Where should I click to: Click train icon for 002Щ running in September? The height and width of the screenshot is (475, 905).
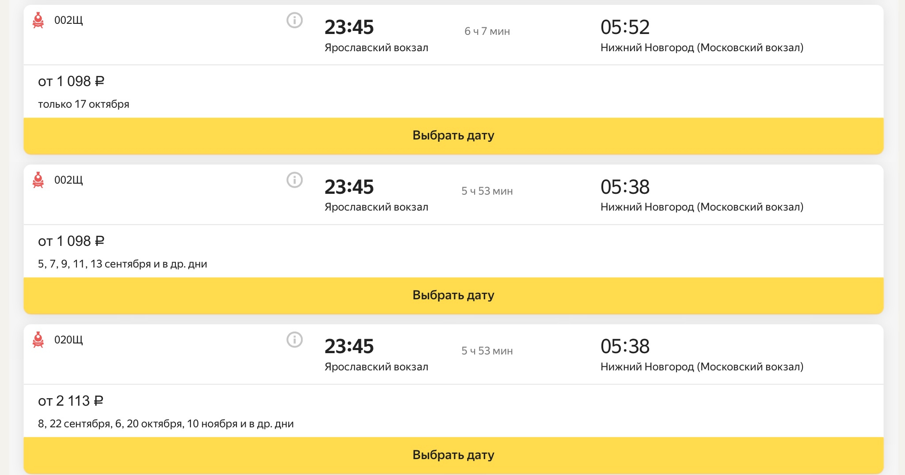(38, 180)
